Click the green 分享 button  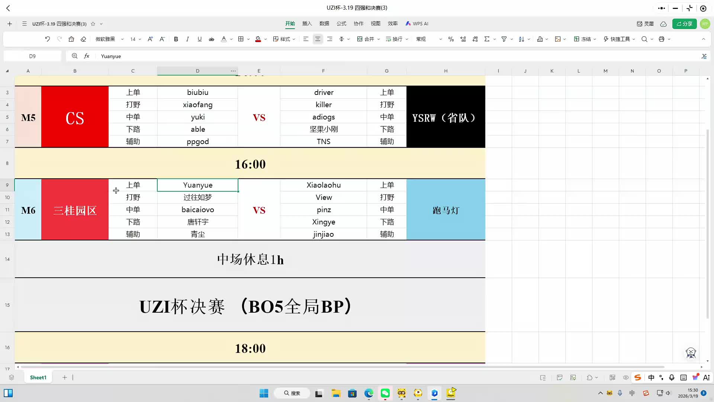[684, 23]
